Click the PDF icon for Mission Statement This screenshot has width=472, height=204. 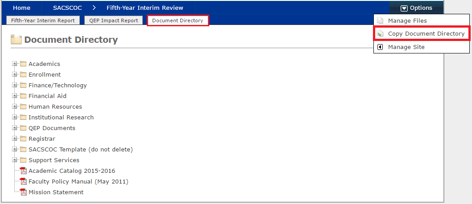coord(24,192)
